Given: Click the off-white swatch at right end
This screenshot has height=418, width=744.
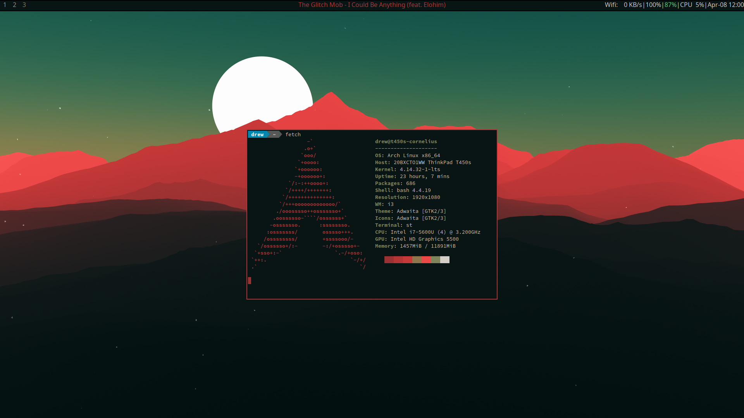Looking at the screenshot, I should tap(445, 260).
